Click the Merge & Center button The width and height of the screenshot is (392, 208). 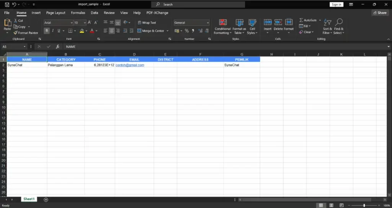(151, 31)
